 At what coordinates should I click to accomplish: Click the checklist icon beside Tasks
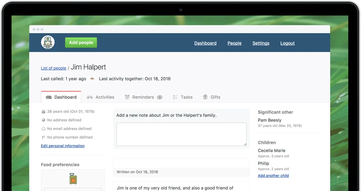click(175, 97)
